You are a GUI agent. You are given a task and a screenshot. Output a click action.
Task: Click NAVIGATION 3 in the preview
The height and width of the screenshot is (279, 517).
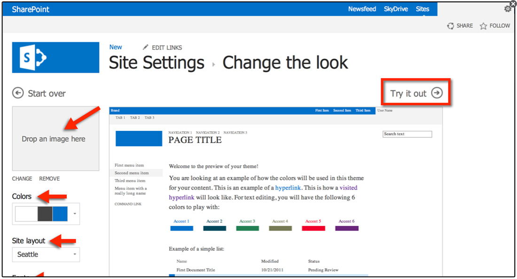(x=235, y=133)
